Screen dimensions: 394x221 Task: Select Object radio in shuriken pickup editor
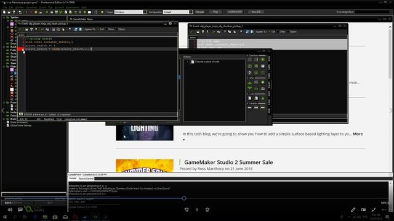(x=292, y=32)
